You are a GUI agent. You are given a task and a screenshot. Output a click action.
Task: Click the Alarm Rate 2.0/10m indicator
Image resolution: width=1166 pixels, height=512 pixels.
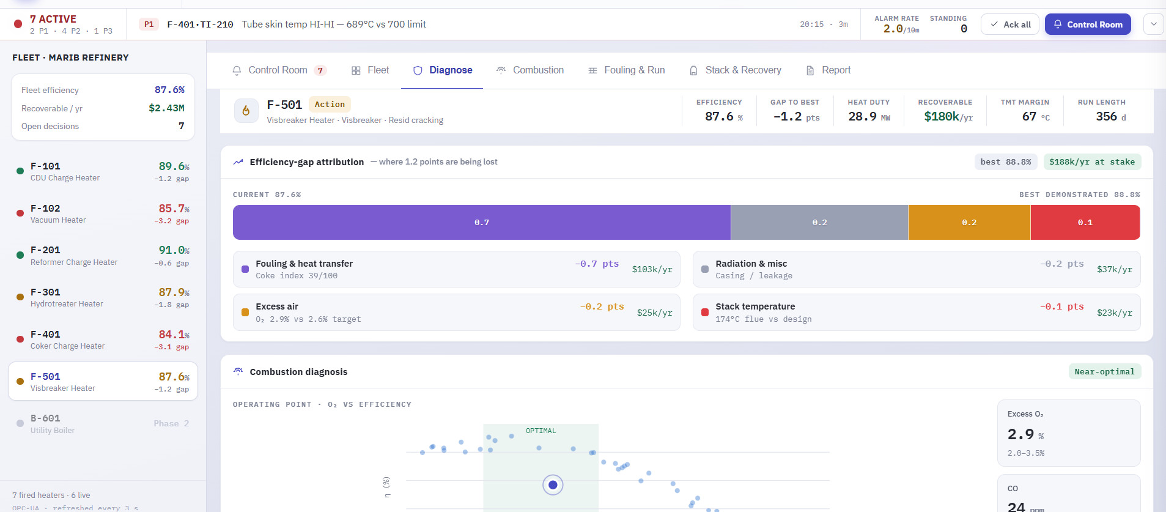click(x=897, y=24)
